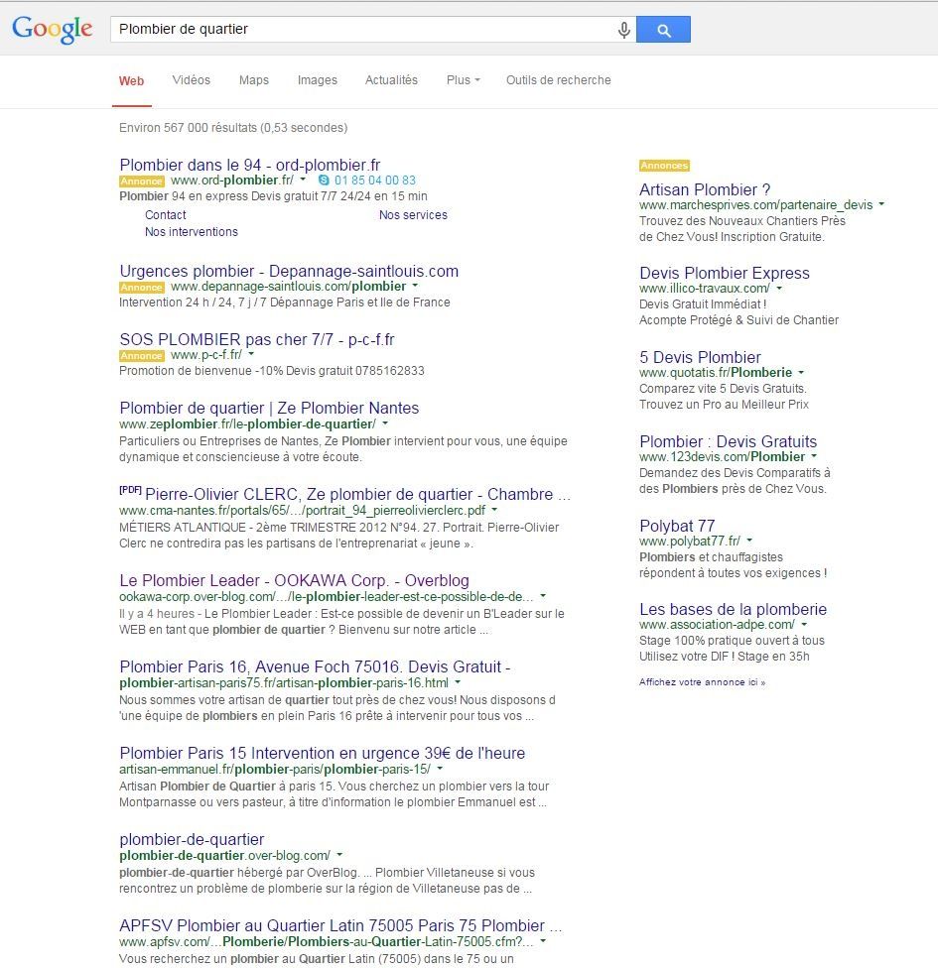Open plombier-de-quartier over-blog result title
This screenshot has height=968, width=938.
pos(192,840)
